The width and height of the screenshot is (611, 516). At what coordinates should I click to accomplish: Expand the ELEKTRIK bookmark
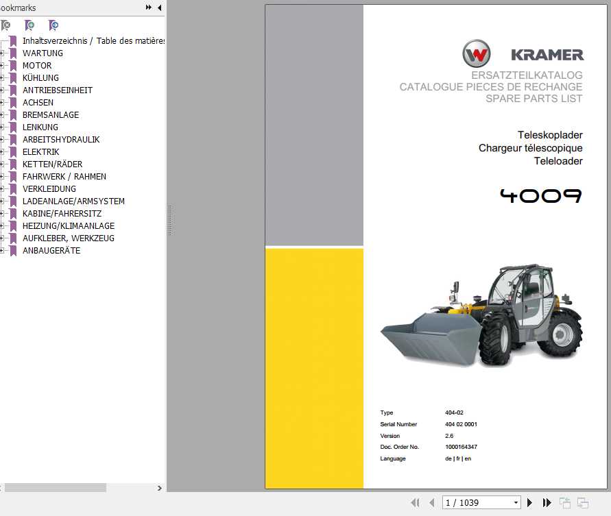coord(2,152)
